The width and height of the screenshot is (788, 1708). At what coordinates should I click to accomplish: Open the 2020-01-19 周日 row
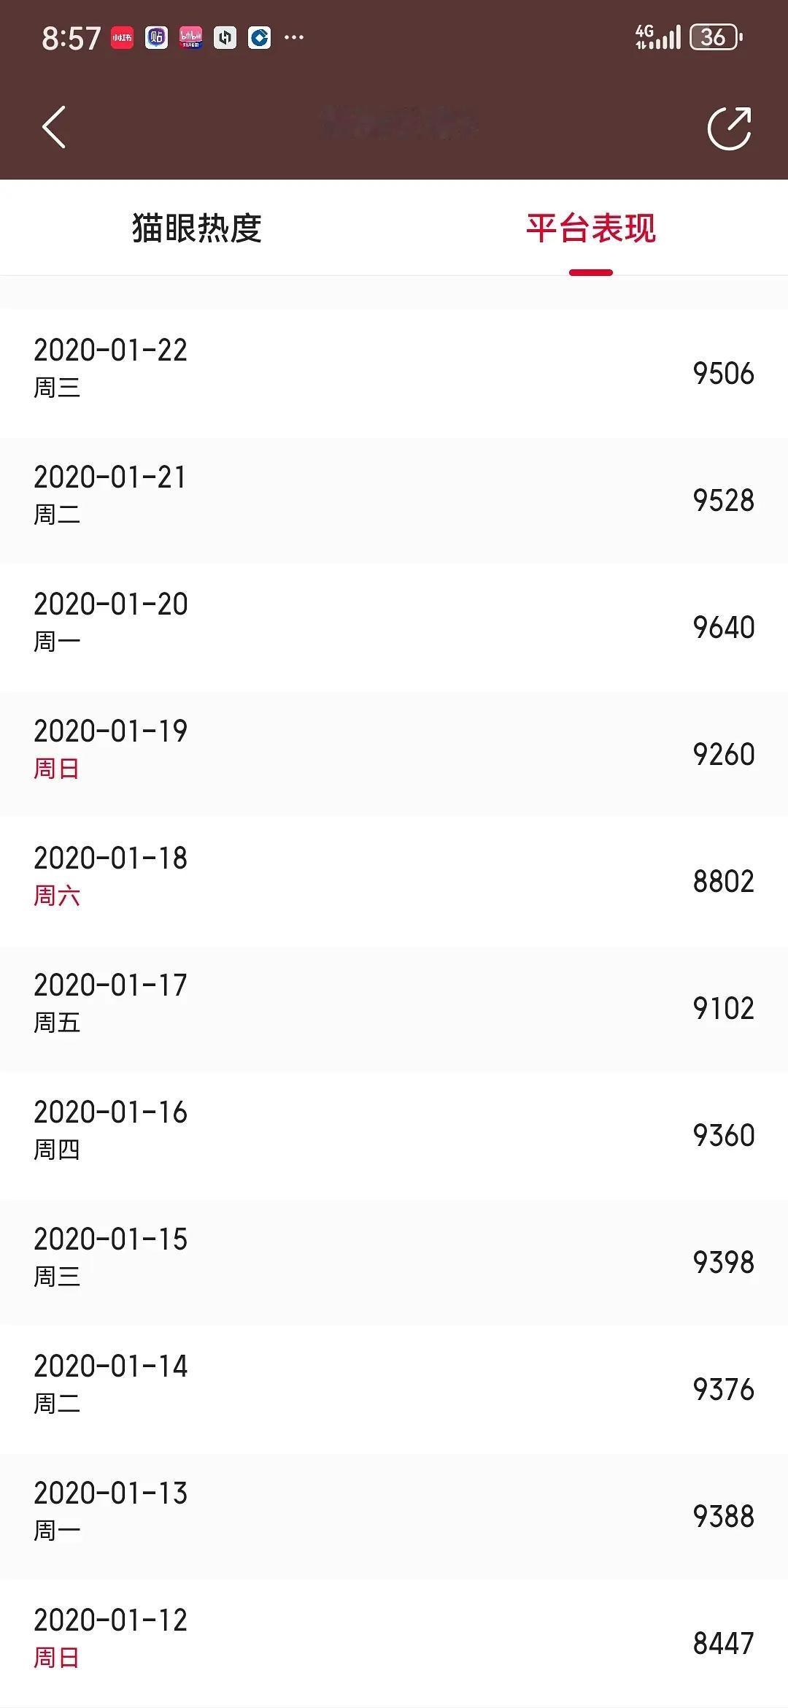tap(394, 754)
